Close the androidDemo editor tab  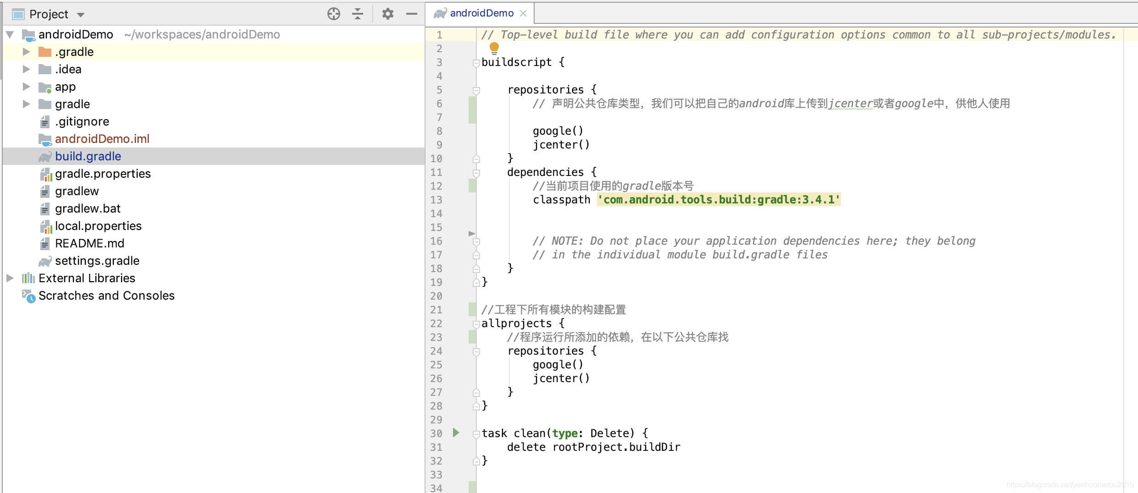click(x=523, y=13)
